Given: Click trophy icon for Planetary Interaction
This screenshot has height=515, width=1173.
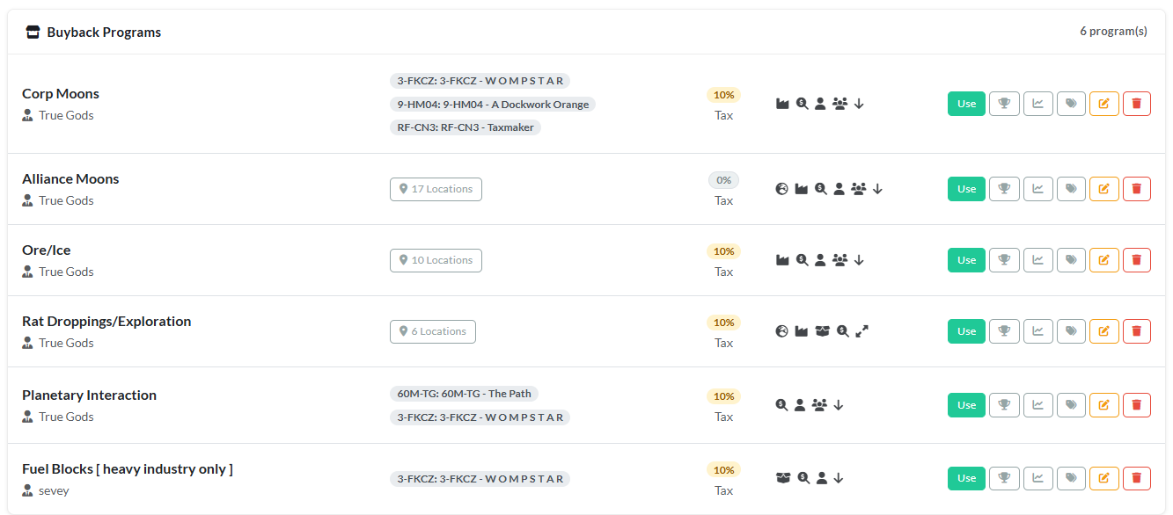Looking at the screenshot, I should point(1004,405).
